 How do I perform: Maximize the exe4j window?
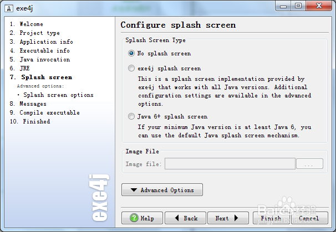pos(298,6)
